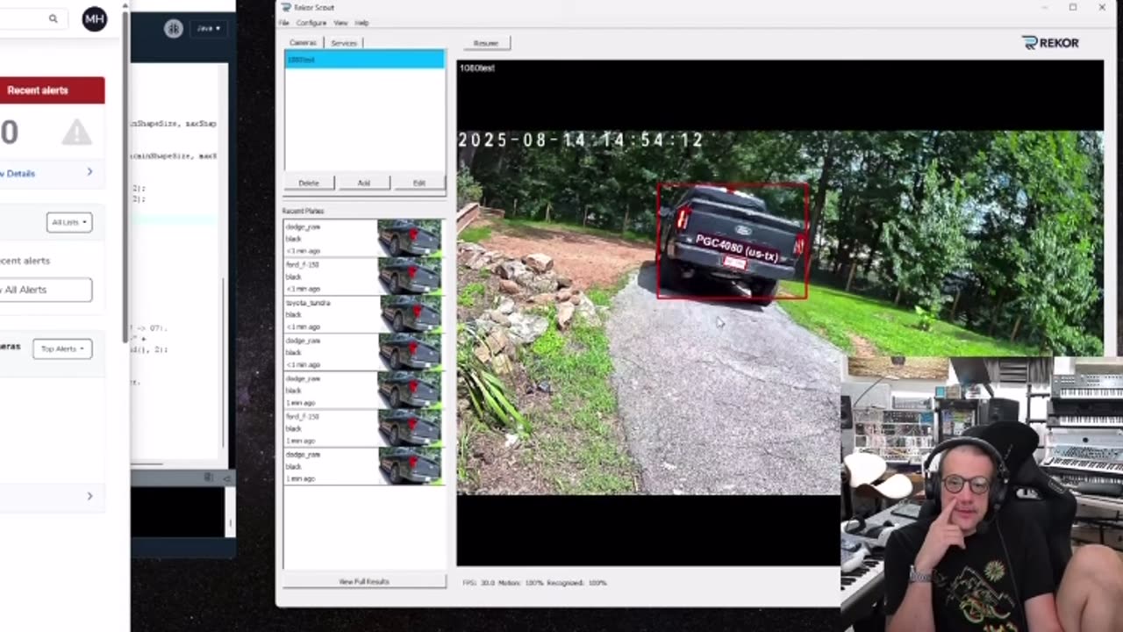Open the View menu
Screen dimensions: 1123x632
tap(340, 23)
